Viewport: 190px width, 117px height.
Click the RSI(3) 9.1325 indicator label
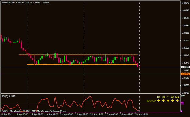[x=9, y=96]
